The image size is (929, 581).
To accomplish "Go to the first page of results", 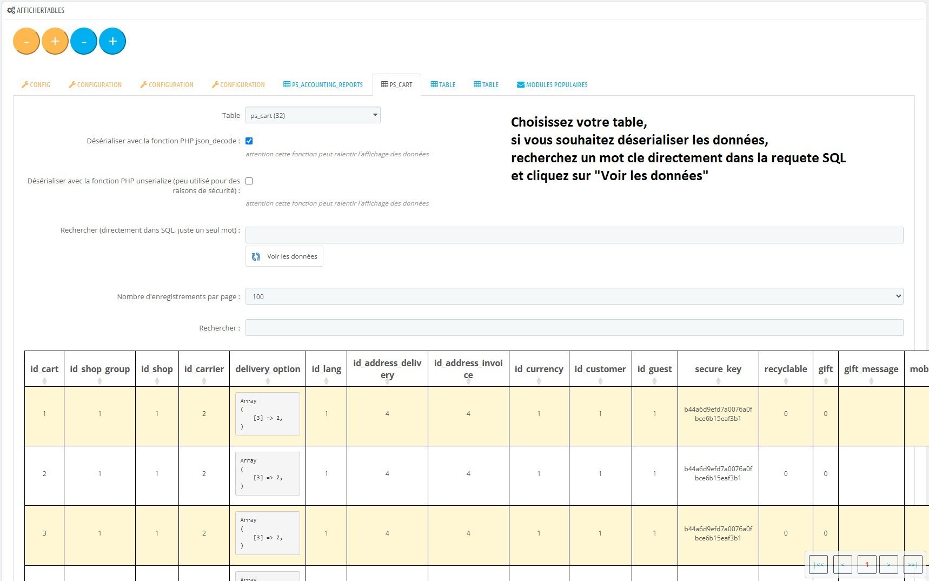I will pos(819,565).
